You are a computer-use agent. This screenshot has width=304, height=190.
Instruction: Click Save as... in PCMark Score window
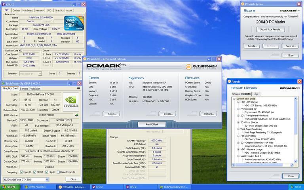point(291,46)
